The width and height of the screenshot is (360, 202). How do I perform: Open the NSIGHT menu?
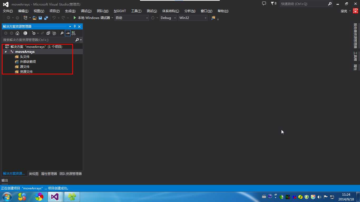tap(120, 11)
